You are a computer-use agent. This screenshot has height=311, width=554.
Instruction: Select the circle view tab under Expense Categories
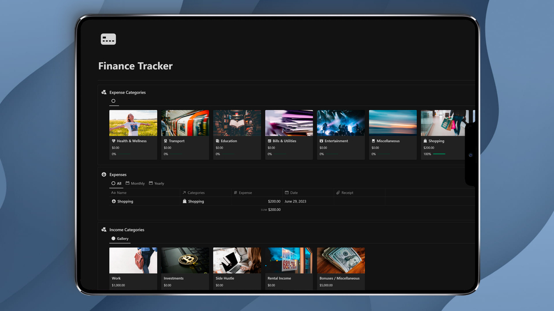click(114, 101)
